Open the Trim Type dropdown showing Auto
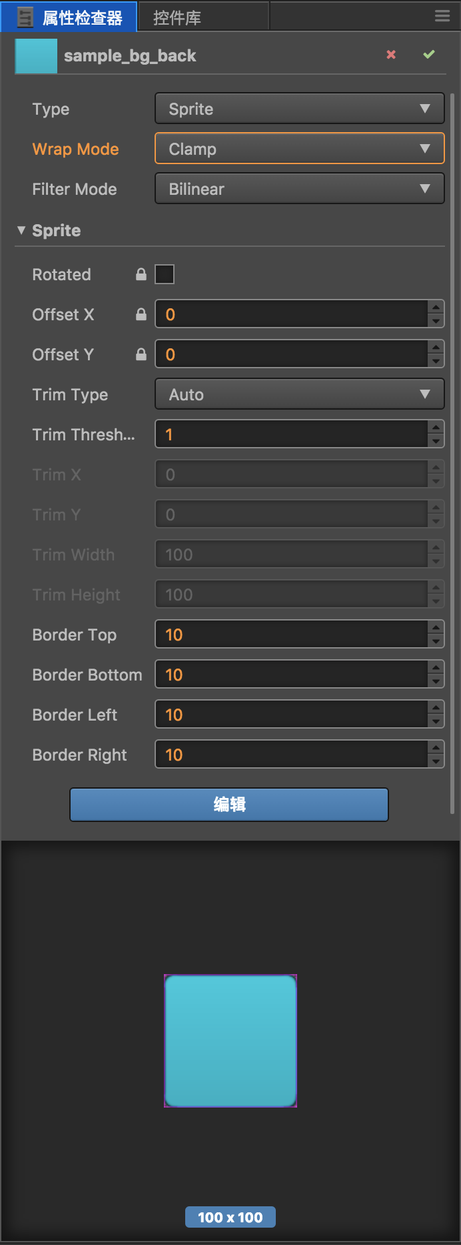Screen dimensions: 461x1245 (299, 394)
